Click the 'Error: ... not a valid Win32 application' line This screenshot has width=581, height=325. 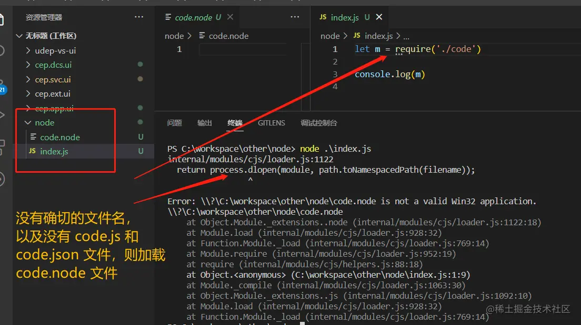pos(352,202)
